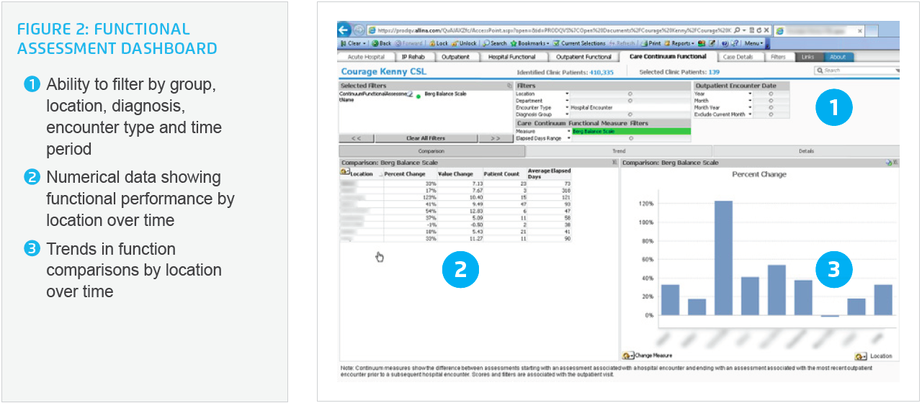Click the browser forward arrow button
This screenshot has width=922, height=403.
coord(358,31)
